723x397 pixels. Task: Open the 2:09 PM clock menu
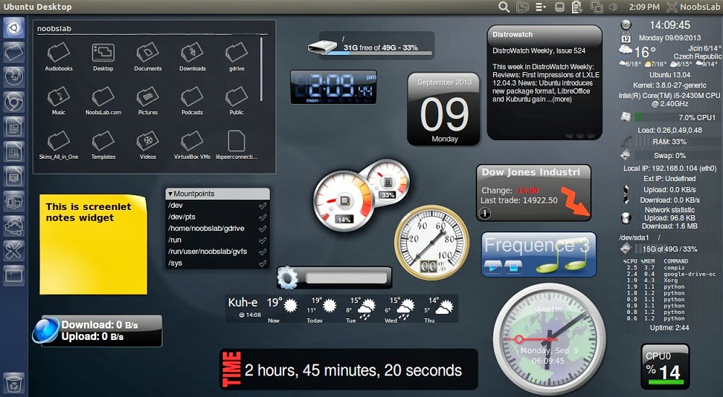pos(643,6)
